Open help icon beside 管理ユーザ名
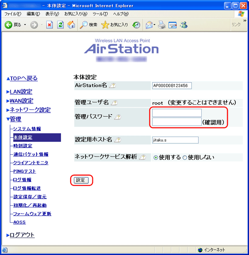249x255 pixels. 114,103
